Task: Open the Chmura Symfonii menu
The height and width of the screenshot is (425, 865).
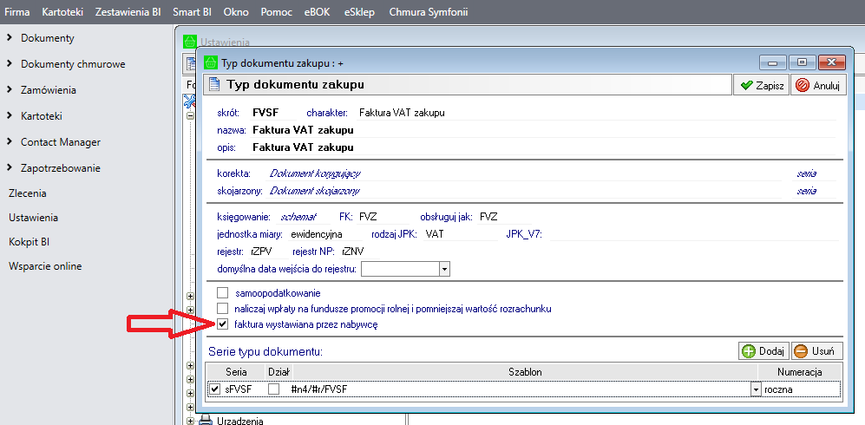Action: point(429,11)
